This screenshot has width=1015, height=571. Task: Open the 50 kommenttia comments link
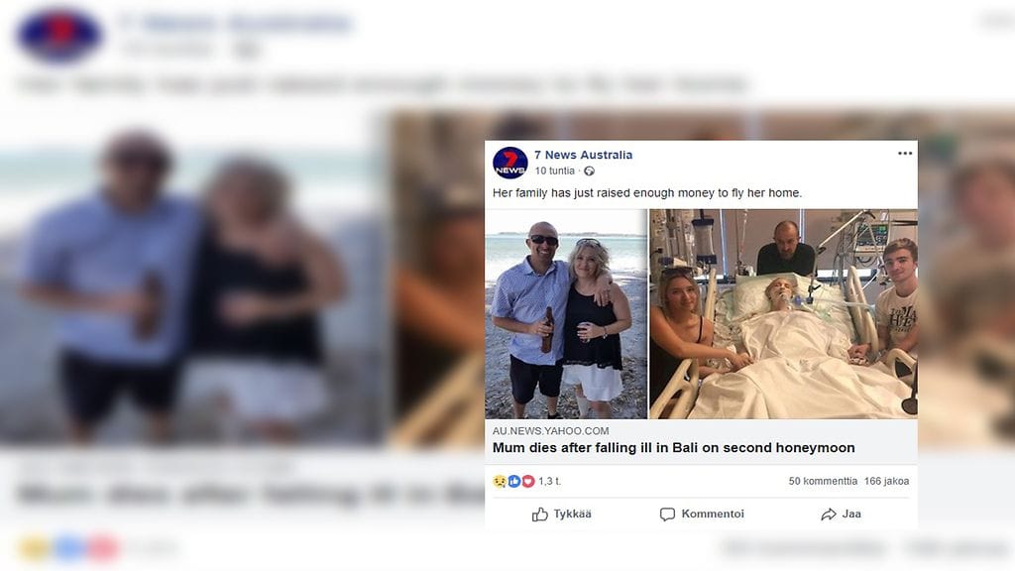(x=823, y=482)
